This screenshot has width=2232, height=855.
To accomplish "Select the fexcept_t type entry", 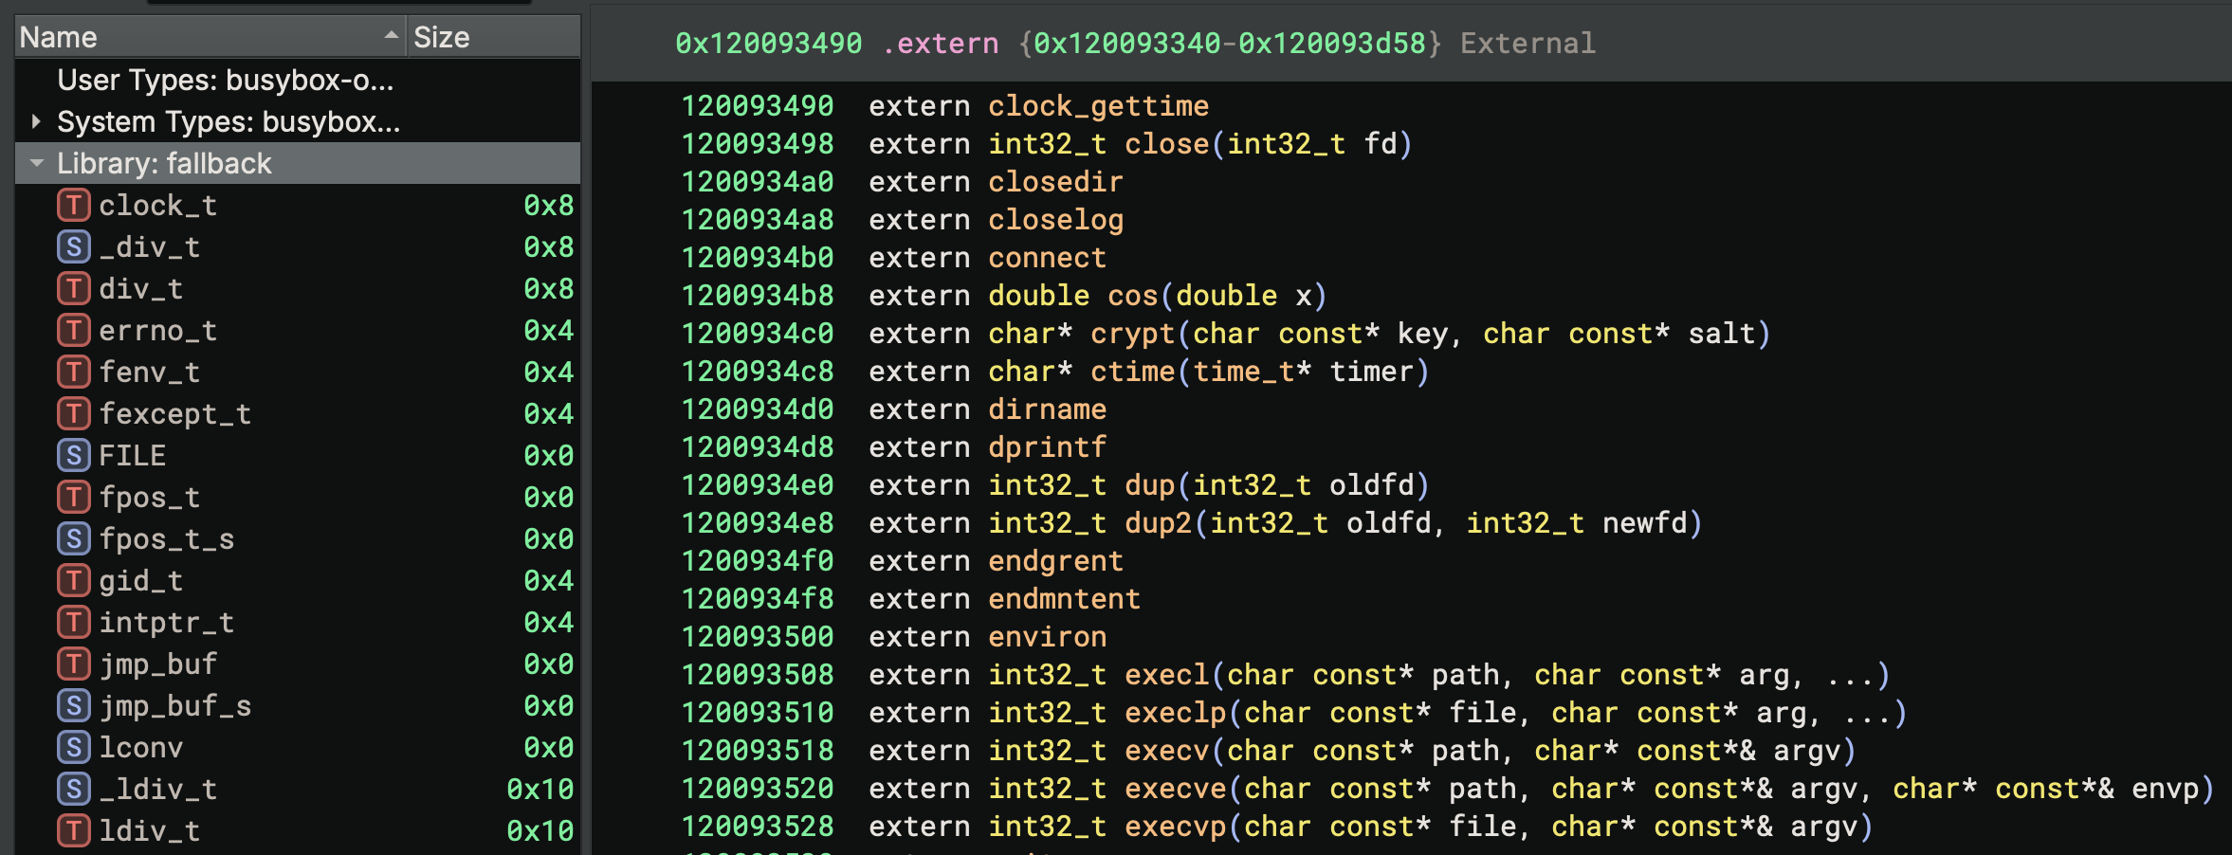I will (x=175, y=414).
